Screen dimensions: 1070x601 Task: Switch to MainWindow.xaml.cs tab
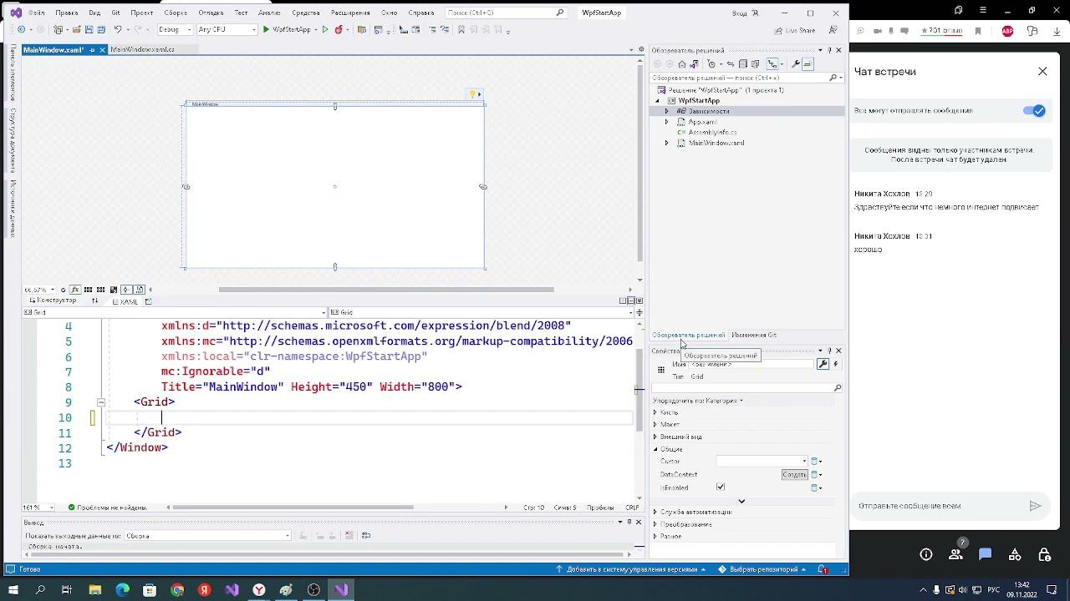pos(142,50)
